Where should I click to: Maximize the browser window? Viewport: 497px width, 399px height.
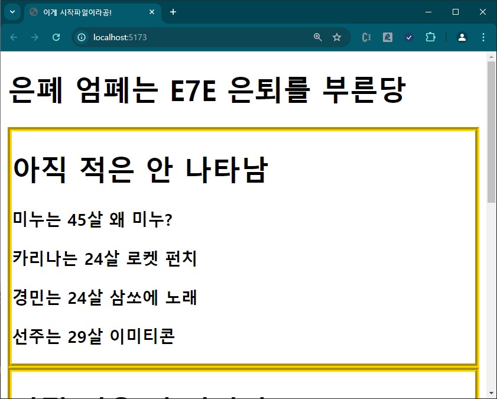[x=456, y=12]
